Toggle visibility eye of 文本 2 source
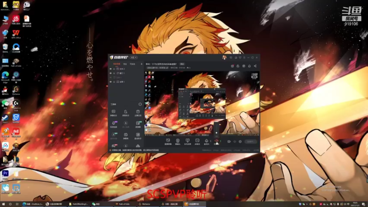This screenshot has width=368, height=207. pos(110,69)
